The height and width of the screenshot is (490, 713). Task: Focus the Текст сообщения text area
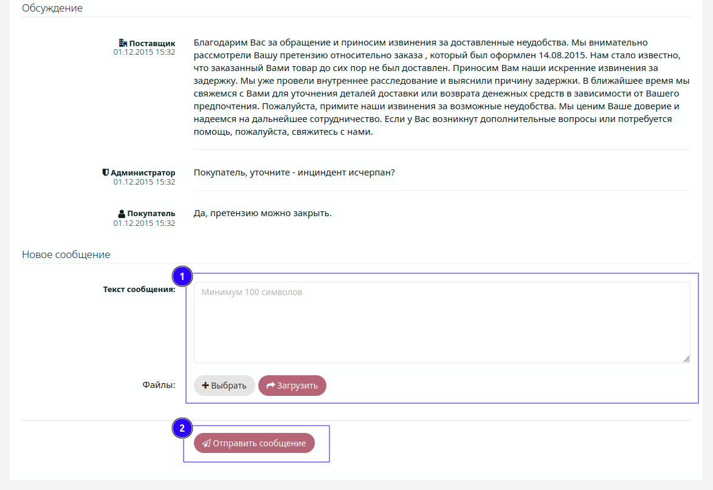click(x=442, y=322)
